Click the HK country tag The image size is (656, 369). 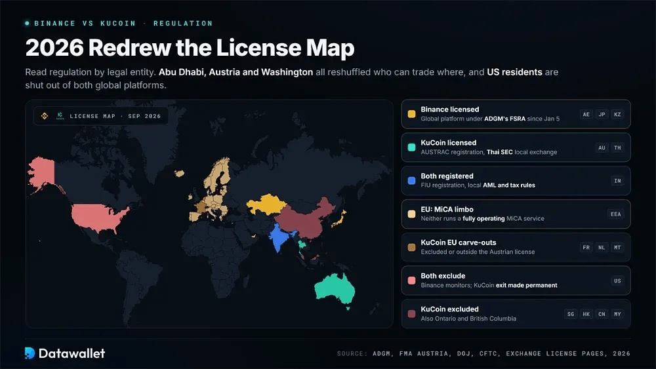tap(586, 314)
